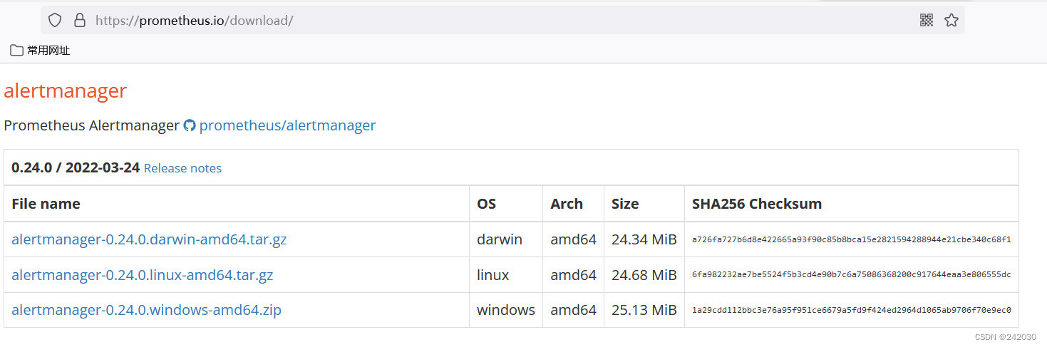Viewport: 1047px width, 347px height.
Task: Download alertmanager-0.24.0.linux-amd64.tar.gz
Action: coord(142,275)
